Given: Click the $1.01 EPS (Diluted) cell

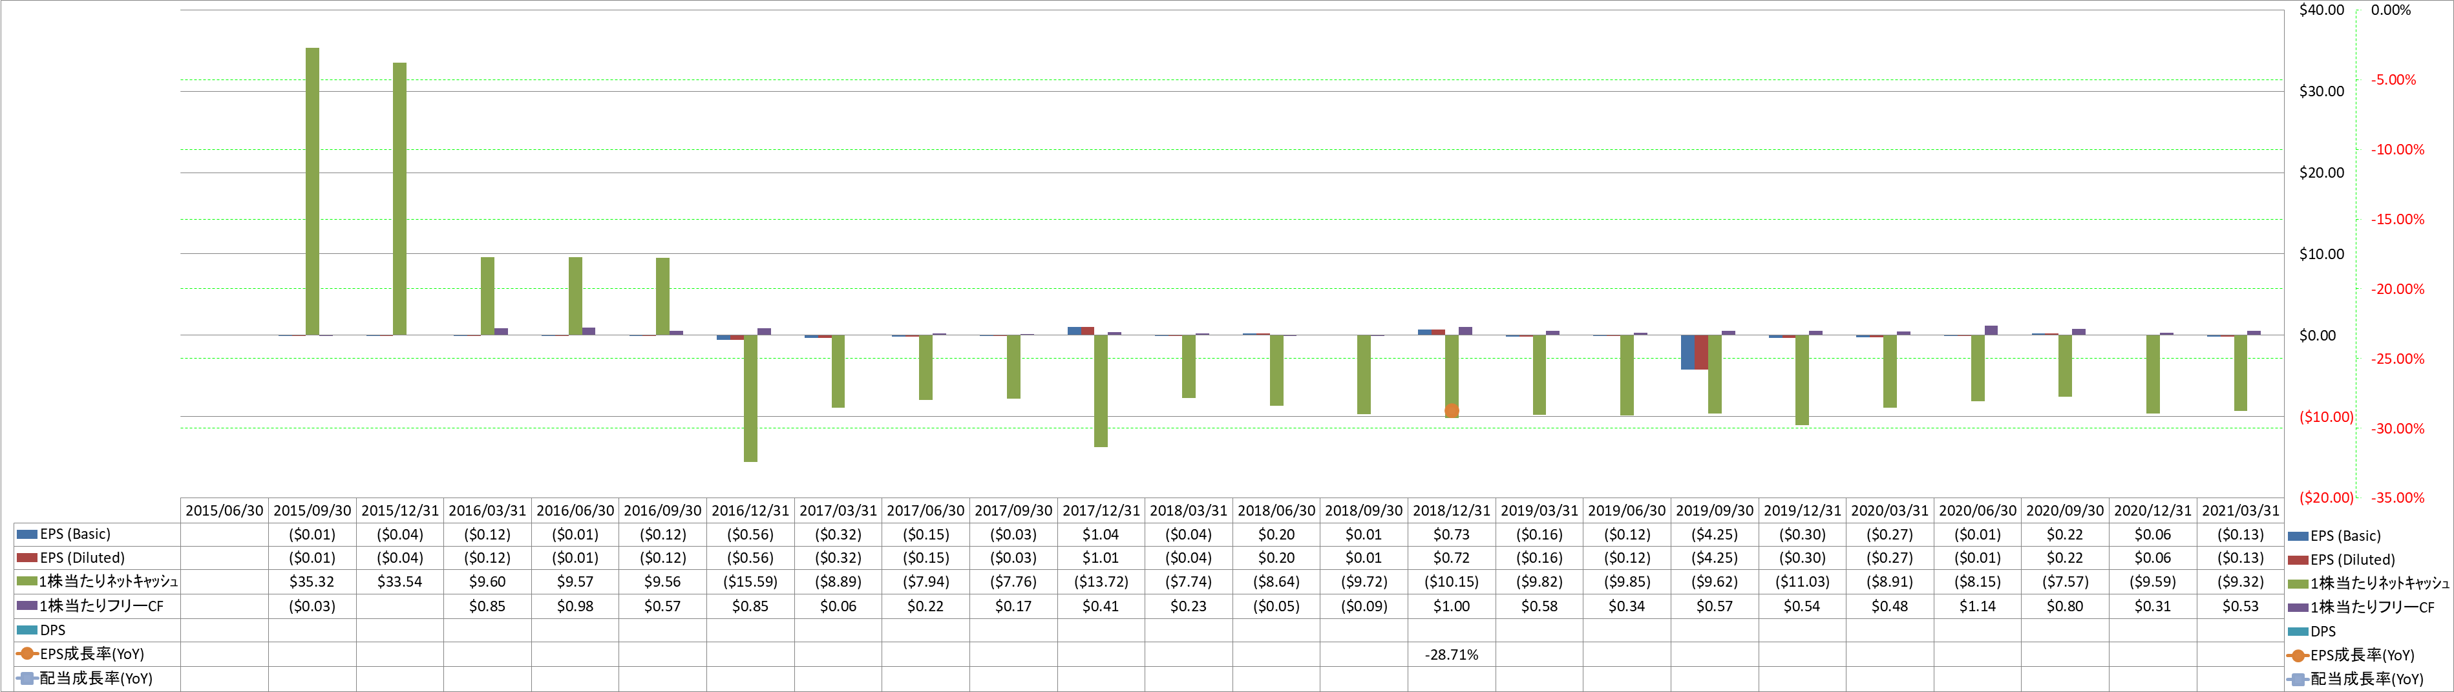Looking at the screenshot, I should pyautogui.click(x=1101, y=558).
